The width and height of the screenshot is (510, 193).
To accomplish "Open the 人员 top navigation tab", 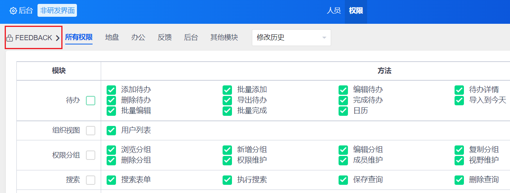I will click(333, 11).
